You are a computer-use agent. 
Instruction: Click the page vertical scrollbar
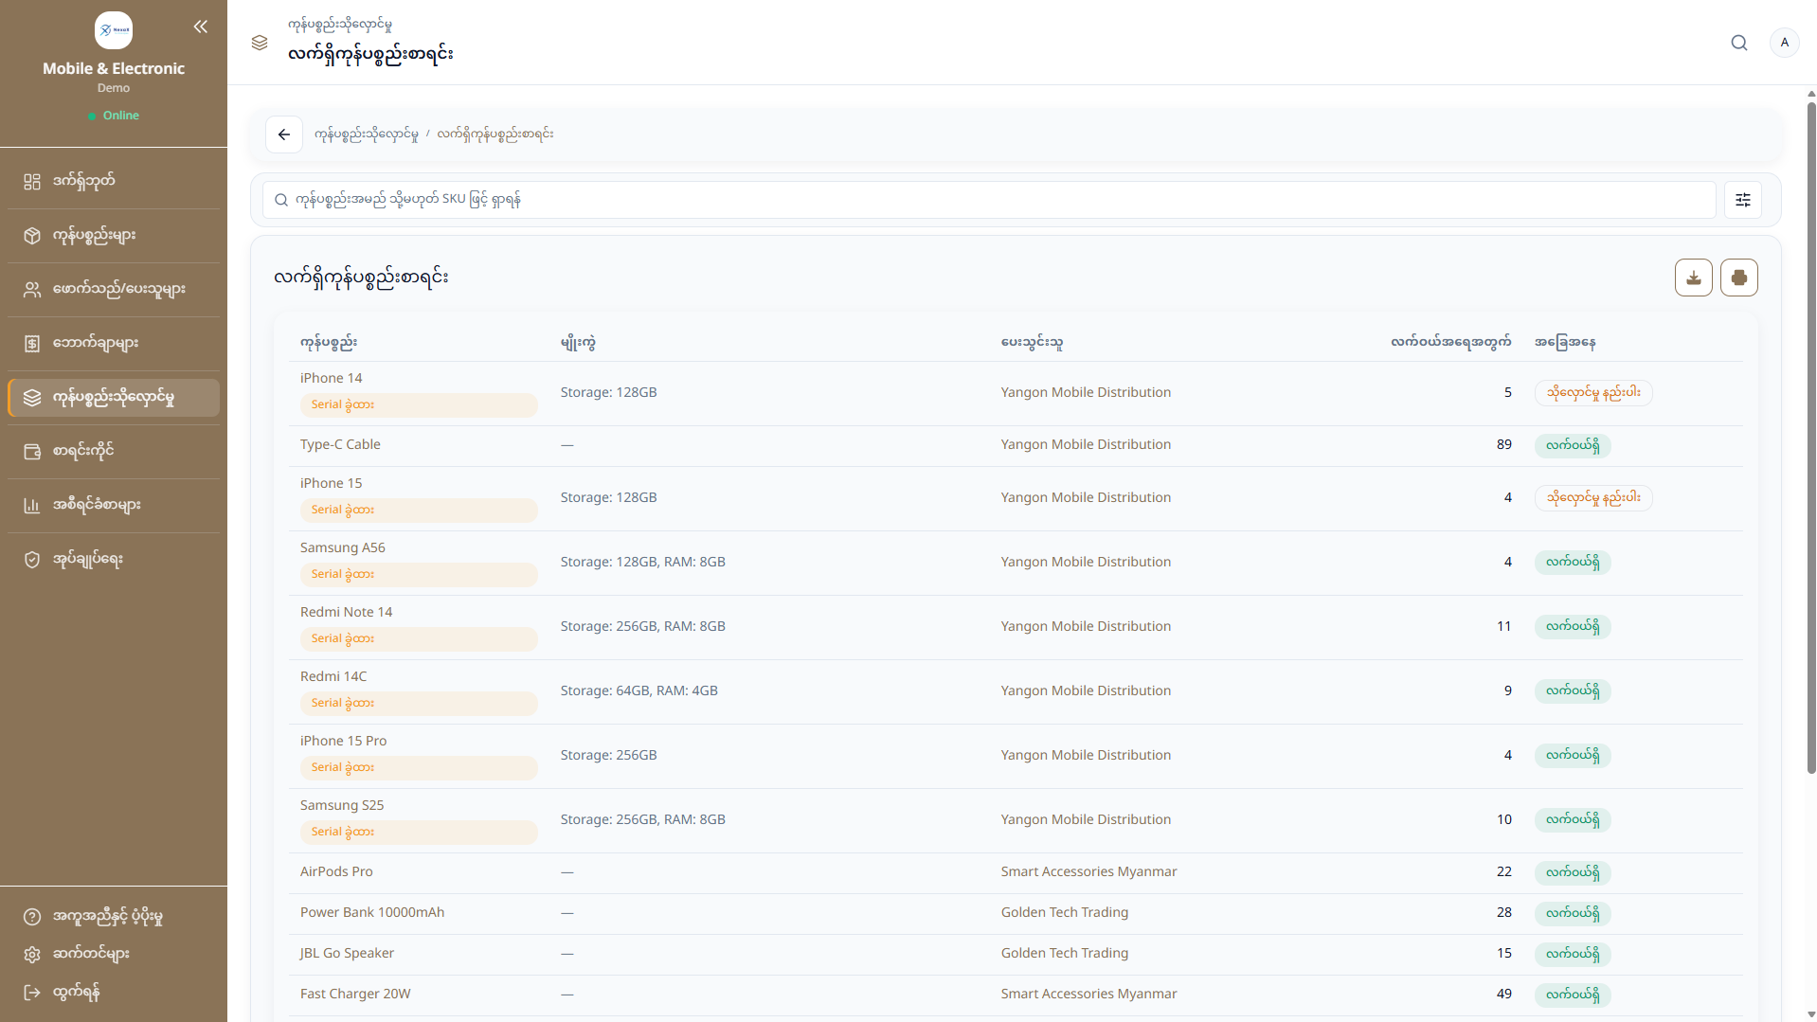pos(1811,436)
